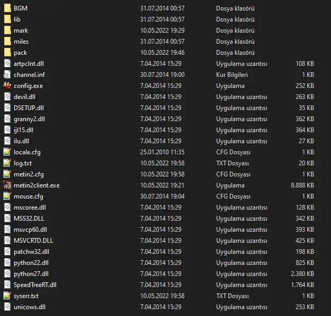331x316 pixels.
Task: Click the file name metin2.cfg
Action: pos(28,174)
